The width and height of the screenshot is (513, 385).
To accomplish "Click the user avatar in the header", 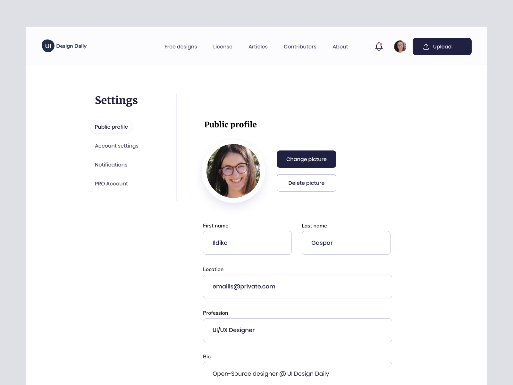I will 400,46.
